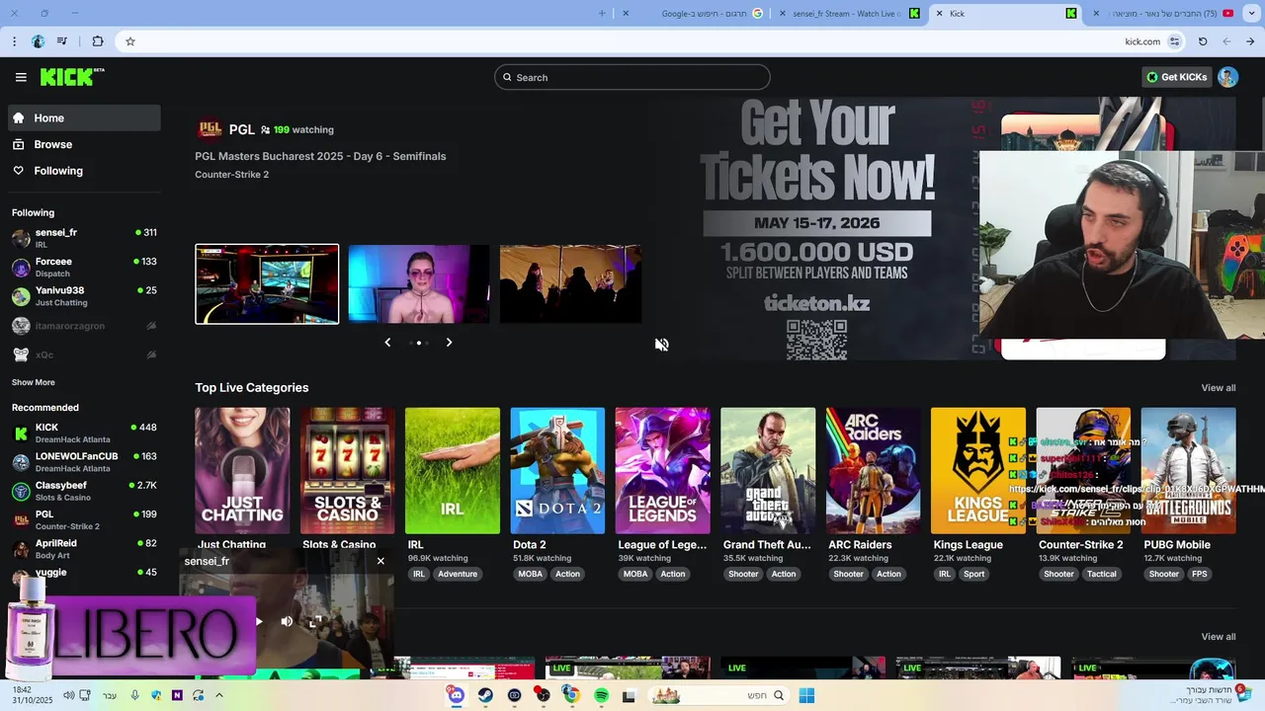Screen dimensions: 1265x711
Task: Click the Sport tag under Kings League
Action: click(x=974, y=574)
